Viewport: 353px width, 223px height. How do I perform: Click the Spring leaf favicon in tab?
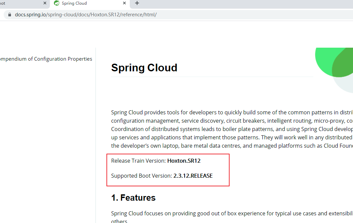click(x=57, y=3)
